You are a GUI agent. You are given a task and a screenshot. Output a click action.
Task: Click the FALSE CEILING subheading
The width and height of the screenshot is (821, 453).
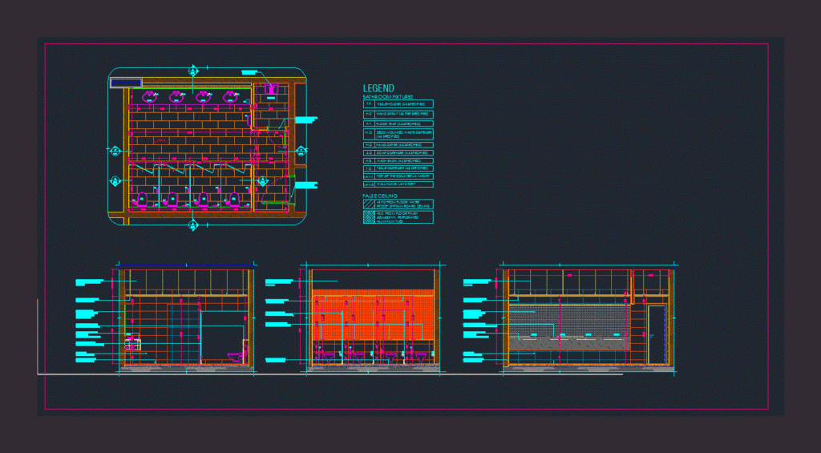coord(380,196)
